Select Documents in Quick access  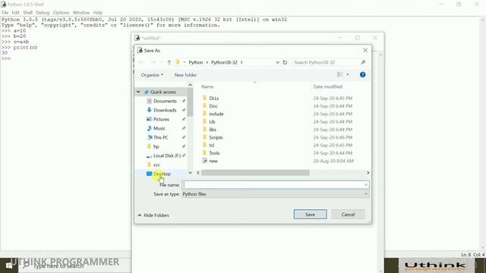click(165, 101)
